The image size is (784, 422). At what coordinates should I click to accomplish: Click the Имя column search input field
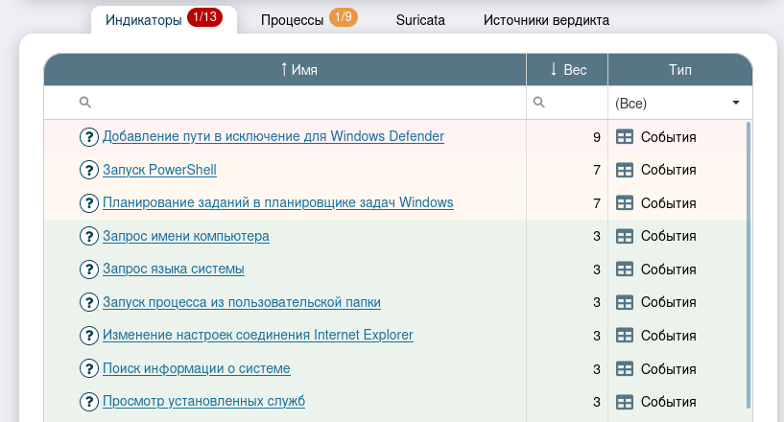(x=307, y=103)
